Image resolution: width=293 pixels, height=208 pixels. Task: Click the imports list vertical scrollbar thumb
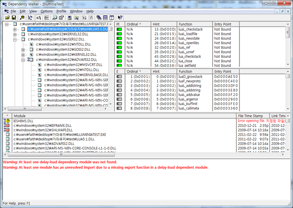(x=288, y=32)
